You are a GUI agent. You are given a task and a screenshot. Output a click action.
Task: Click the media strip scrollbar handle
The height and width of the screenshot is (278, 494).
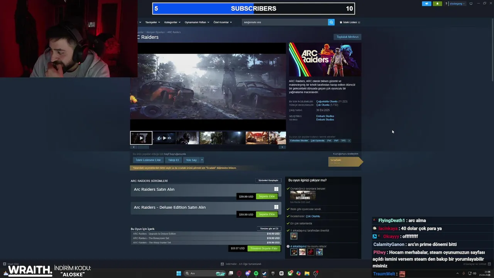[x=143, y=147]
